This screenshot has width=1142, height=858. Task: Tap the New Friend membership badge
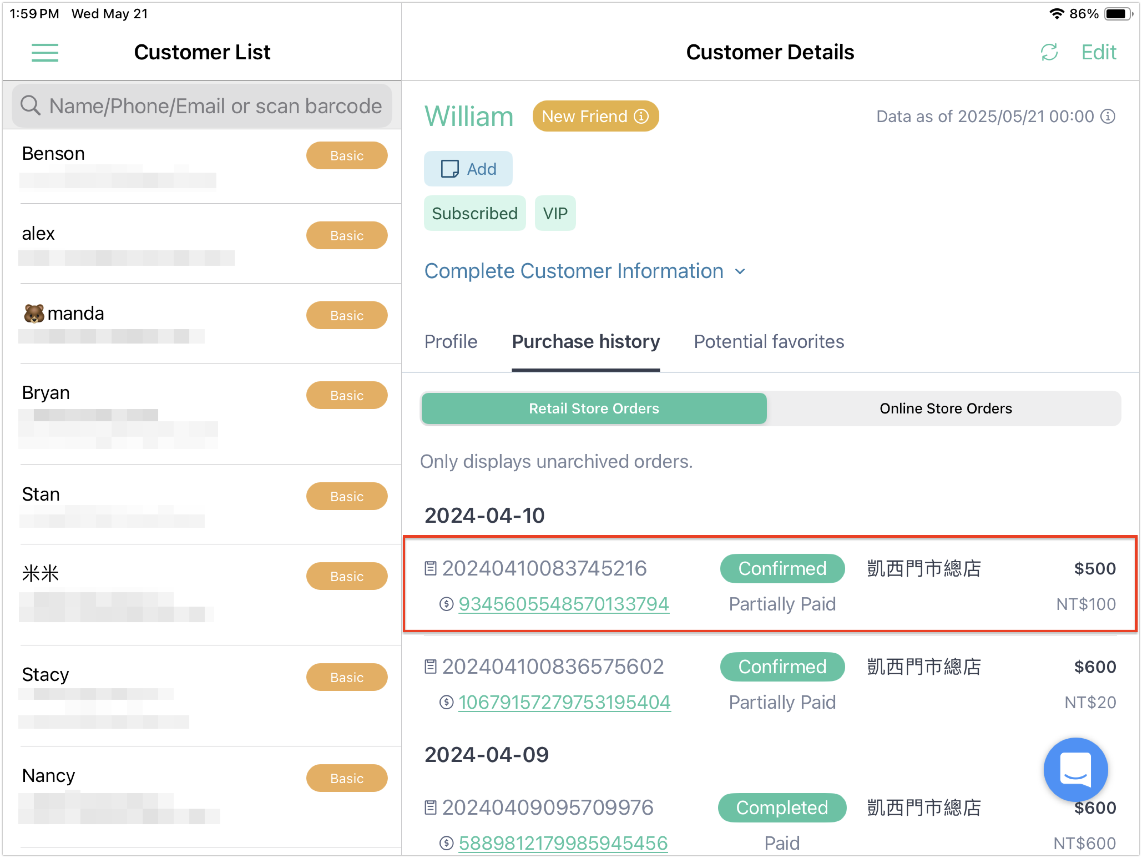(595, 117)
